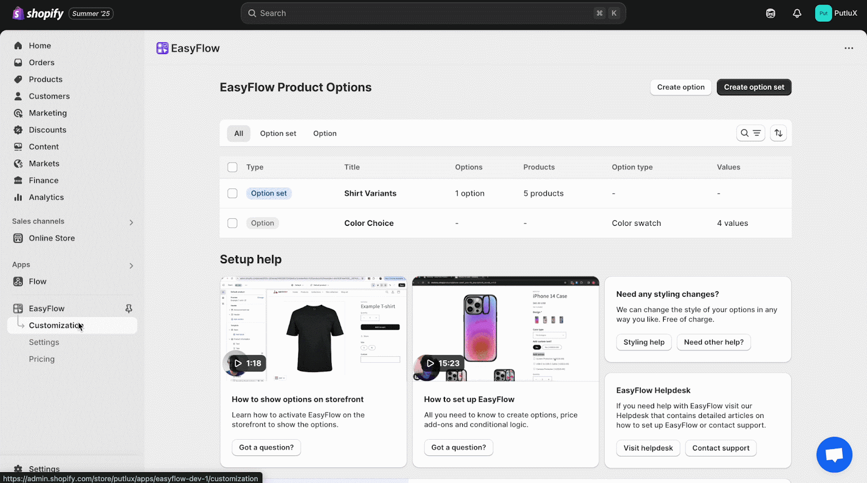
Task: Click the Contact support button
Action: click(721, 448)
